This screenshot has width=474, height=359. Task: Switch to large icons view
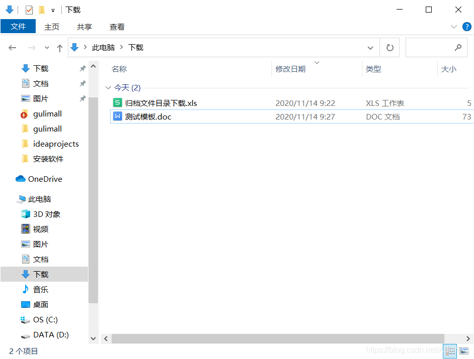click(x=464, y=351)
